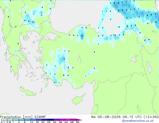The height and width of the screenshot is (123, 159).
Task: Pick the 5–10 mm legend color swatch
Action: coord(27,120)
